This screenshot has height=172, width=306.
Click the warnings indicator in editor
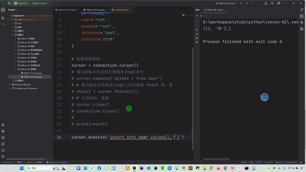[x=184, y=15]
